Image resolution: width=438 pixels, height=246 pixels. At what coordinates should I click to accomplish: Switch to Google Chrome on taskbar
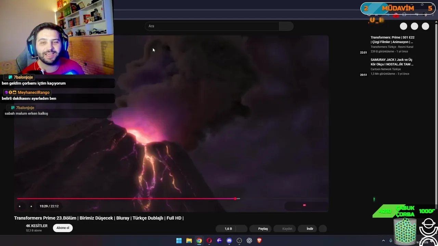199,241
